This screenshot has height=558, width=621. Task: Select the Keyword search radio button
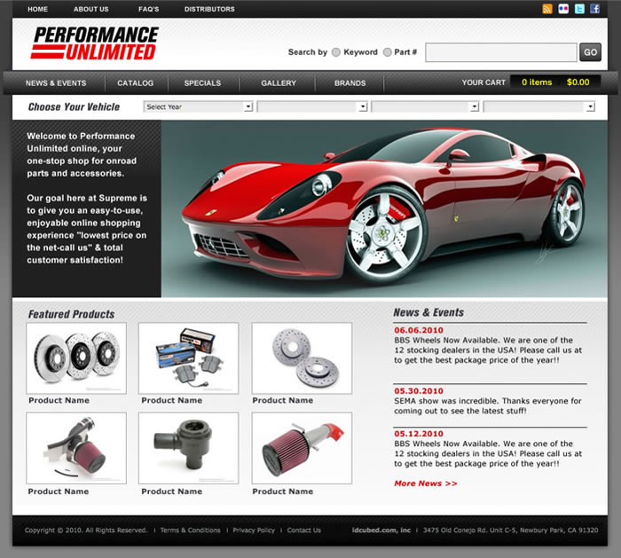click(x=336, y=52)
